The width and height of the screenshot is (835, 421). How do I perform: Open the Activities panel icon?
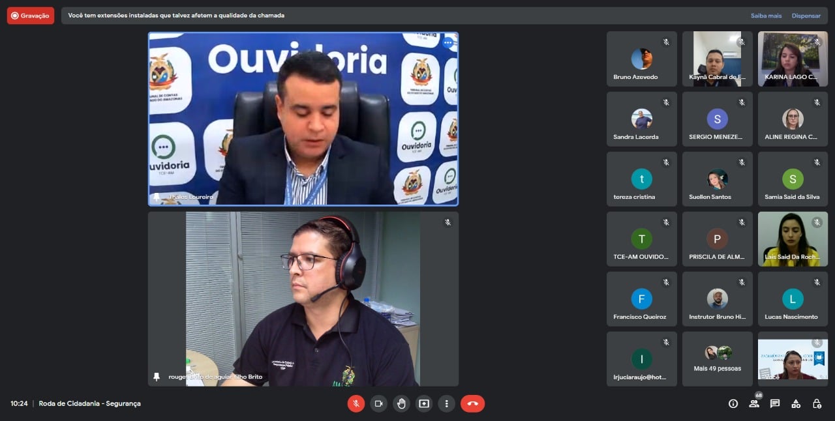796,403
